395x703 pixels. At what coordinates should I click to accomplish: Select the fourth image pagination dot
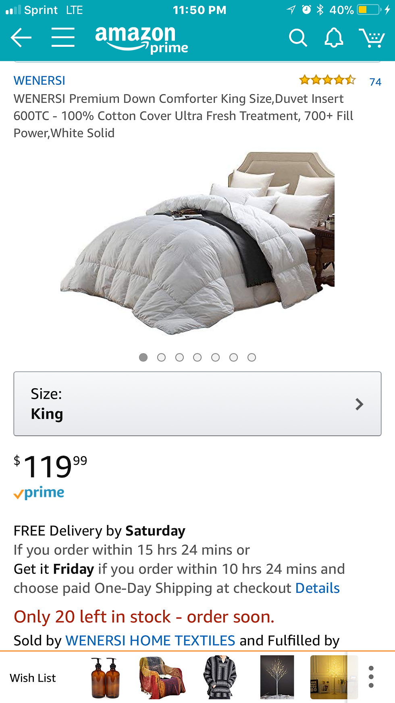click(x=197, y=357)
